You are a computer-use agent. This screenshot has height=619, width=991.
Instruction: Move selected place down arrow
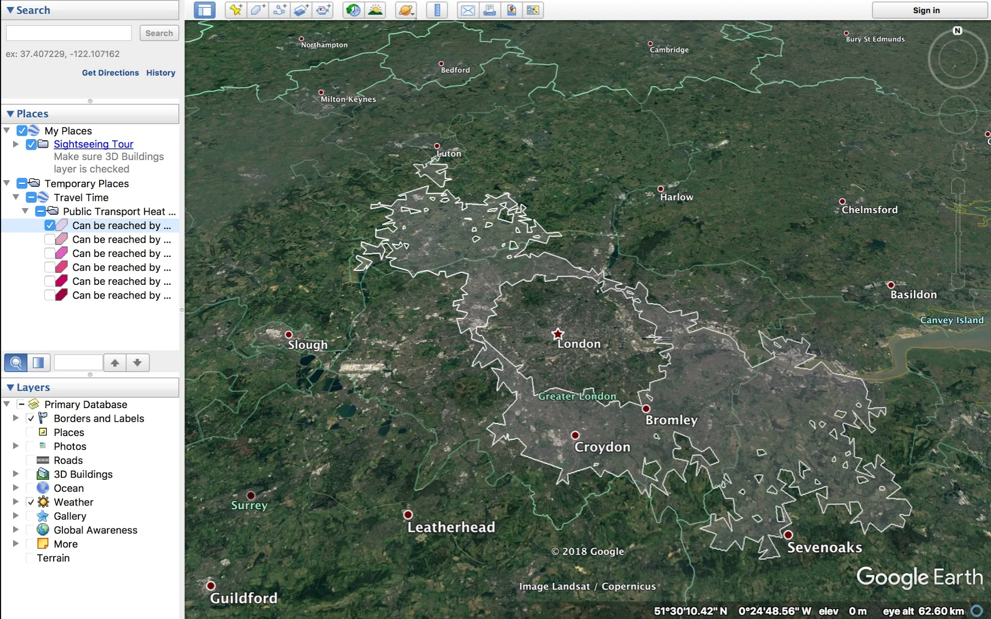coord(137,363)
